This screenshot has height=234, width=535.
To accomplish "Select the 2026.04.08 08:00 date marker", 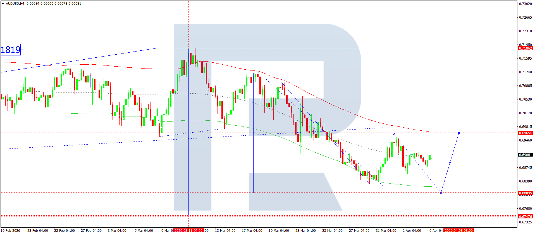I will coord(458,230).
